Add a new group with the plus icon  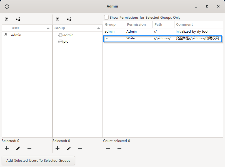[x=57, y=148]
